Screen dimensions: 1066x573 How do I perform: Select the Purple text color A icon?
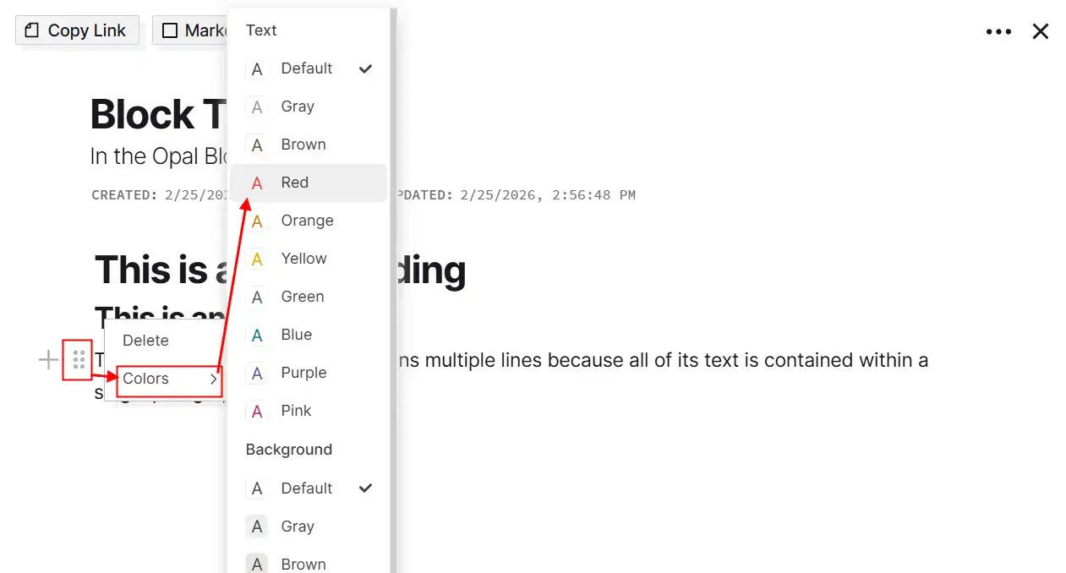(256, 373)
